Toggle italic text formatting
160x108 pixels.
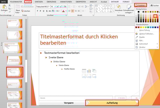[40, 11]
